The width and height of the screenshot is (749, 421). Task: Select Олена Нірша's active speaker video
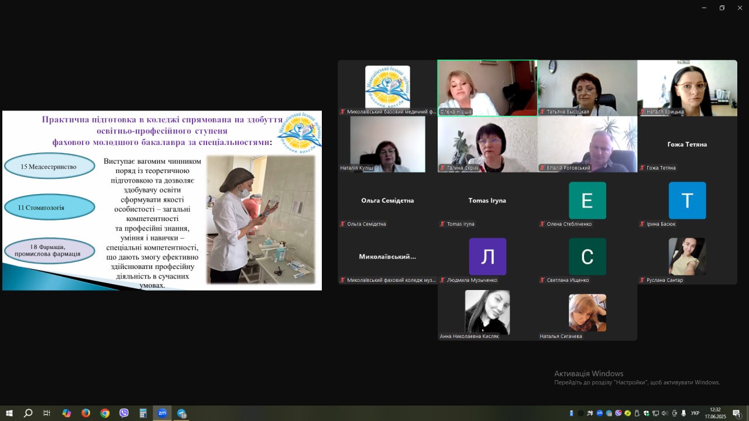click(487, 88)
